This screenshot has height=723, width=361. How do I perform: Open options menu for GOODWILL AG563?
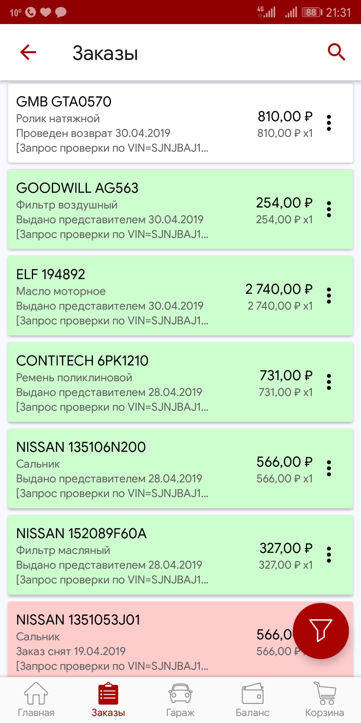[329, 209]
